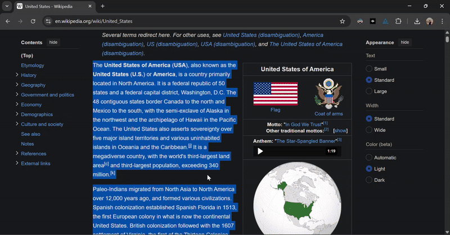
Task: Bookmark this page with the star icon
Action: [x=342, y=21]
